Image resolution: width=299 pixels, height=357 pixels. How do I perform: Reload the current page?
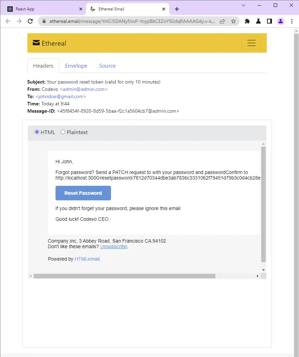(x=30, y=21)
